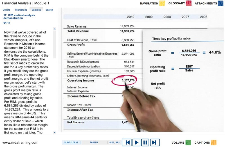Screen dimensions: 225x147
Task: Switch to the Thumbnails tab
Action: pyautogui.click(x=21, y=10)
